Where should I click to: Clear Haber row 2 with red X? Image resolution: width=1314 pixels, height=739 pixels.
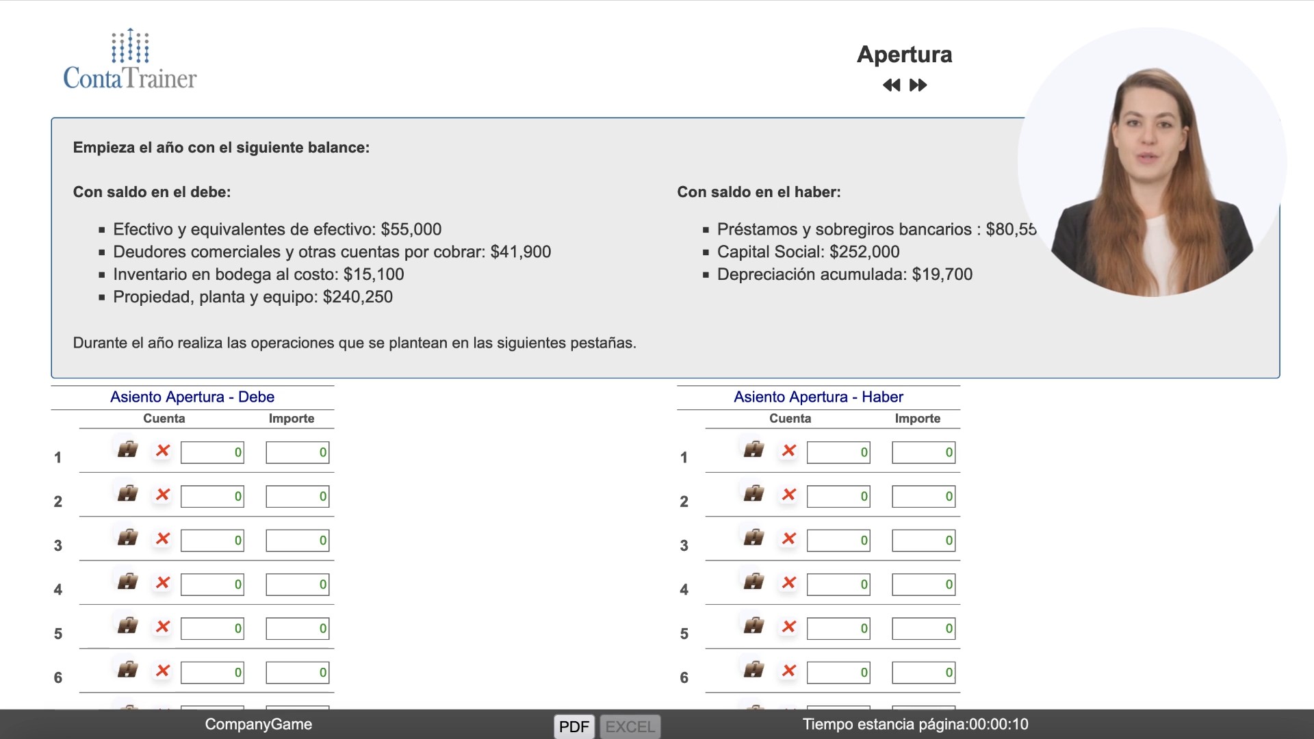(789, 494)
